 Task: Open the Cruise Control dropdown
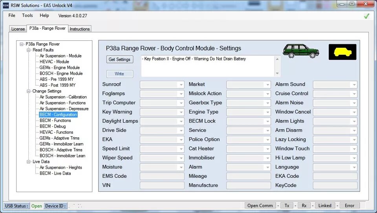coord(335,94)
